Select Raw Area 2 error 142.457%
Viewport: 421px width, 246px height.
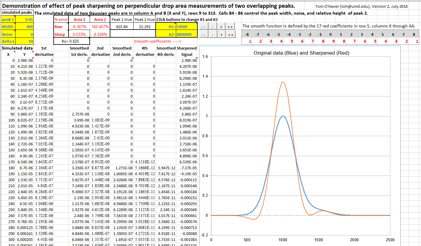100,27
